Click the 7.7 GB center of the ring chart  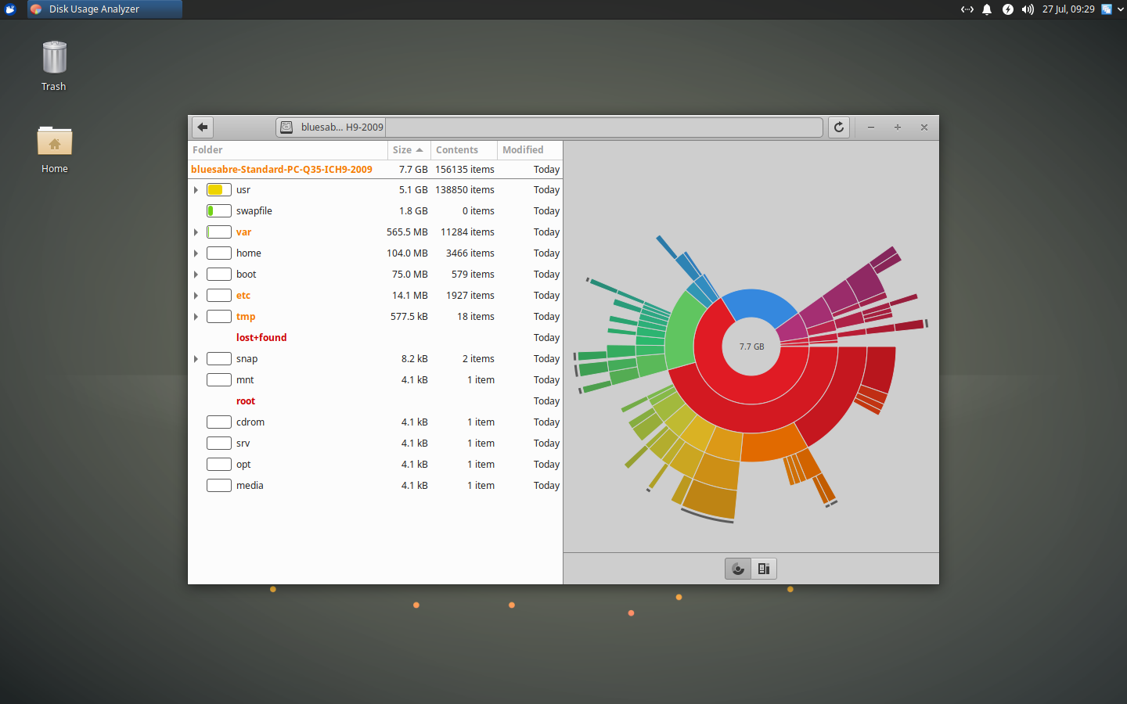click(751, 347)
